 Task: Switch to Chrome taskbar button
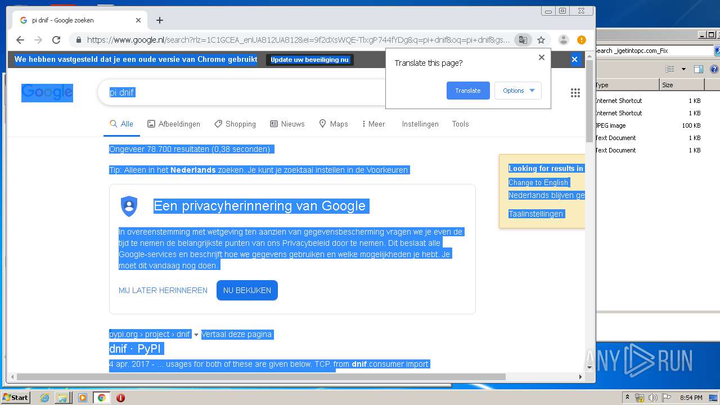(102, 398)
